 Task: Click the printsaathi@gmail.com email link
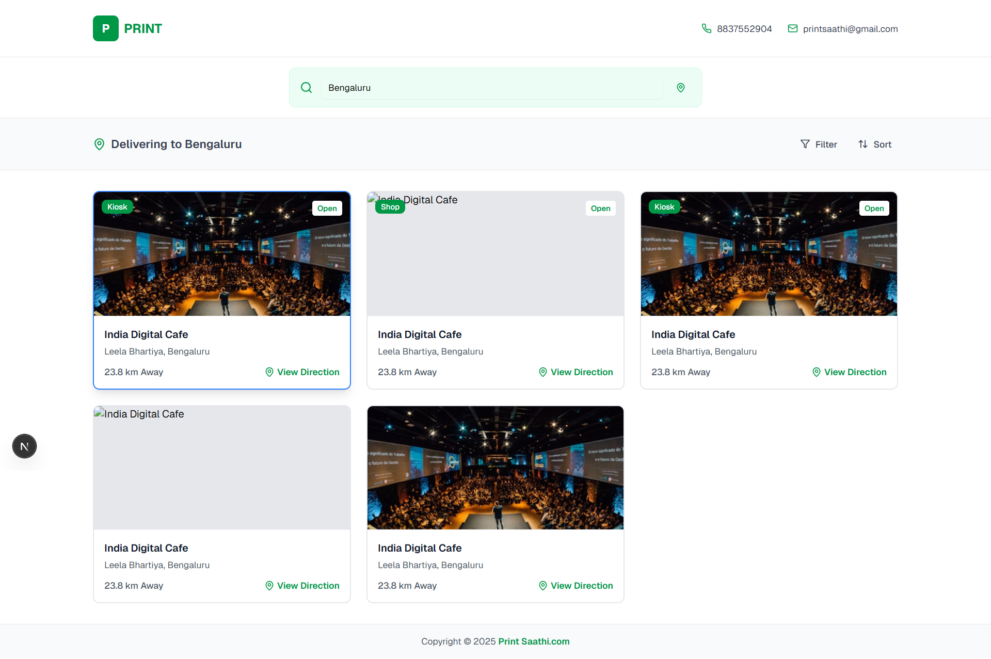pyautogui.click(x=850, y=29)
